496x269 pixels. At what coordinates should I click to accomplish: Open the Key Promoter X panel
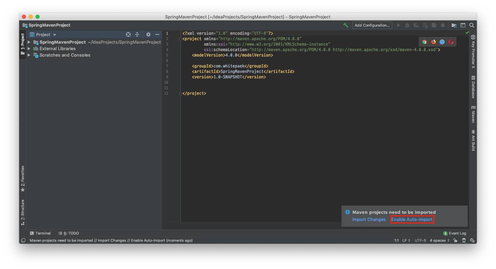pos(473,51)
